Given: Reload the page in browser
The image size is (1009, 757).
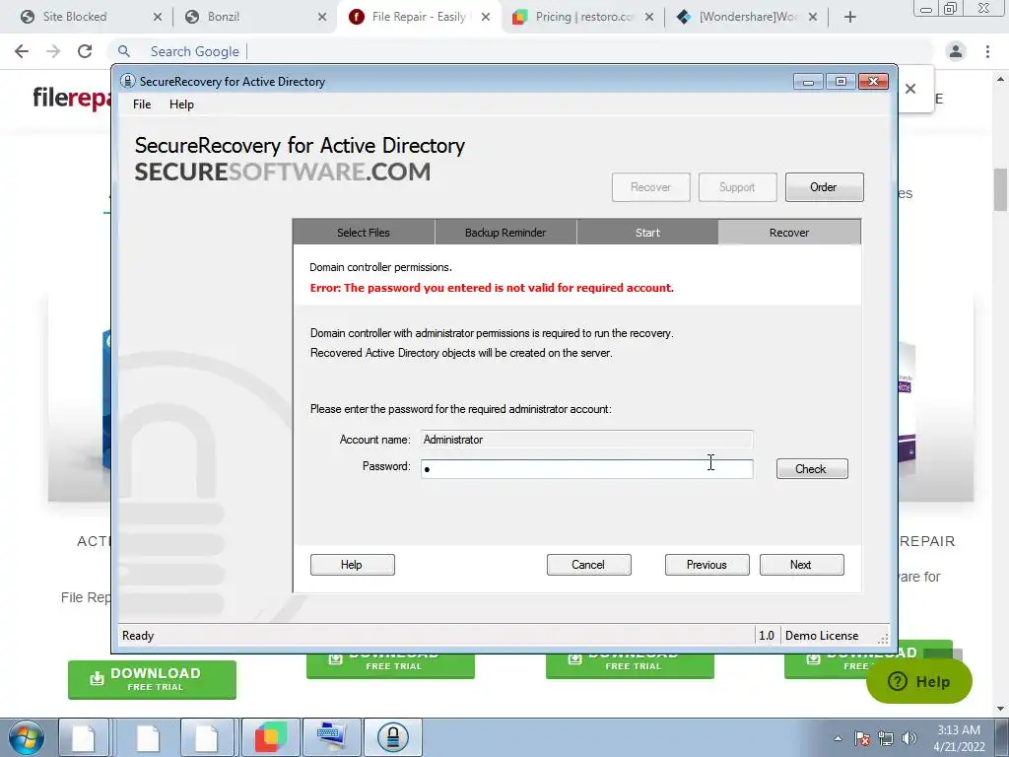Looking at the screenshot, I should tap(85, 51).
